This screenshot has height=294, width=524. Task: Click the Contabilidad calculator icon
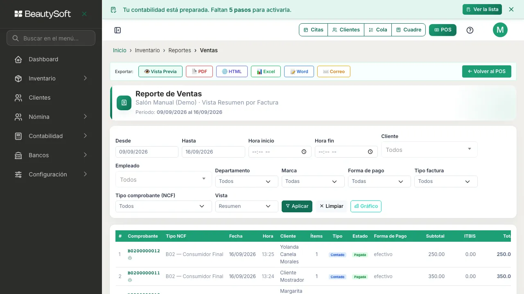pos(18,136)
